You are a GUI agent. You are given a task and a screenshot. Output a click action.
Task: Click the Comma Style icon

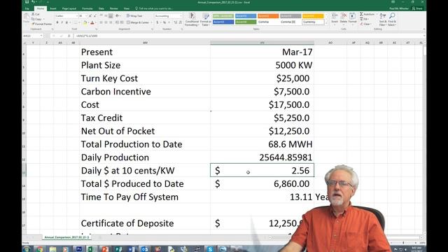169,22
